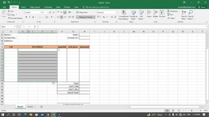Click the Save icon in title bar

4,2
